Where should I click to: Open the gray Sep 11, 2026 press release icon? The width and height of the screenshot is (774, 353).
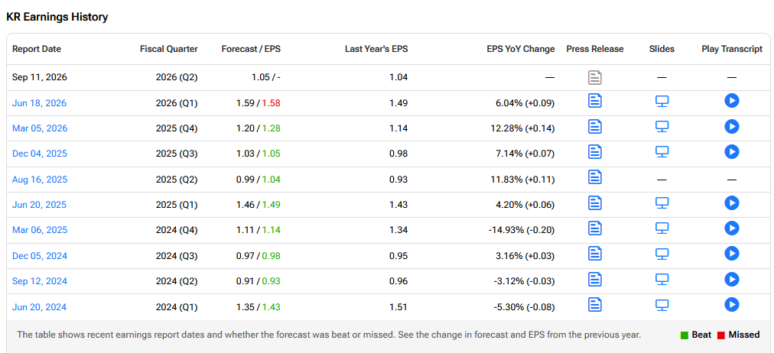click(x=595, y=77)
